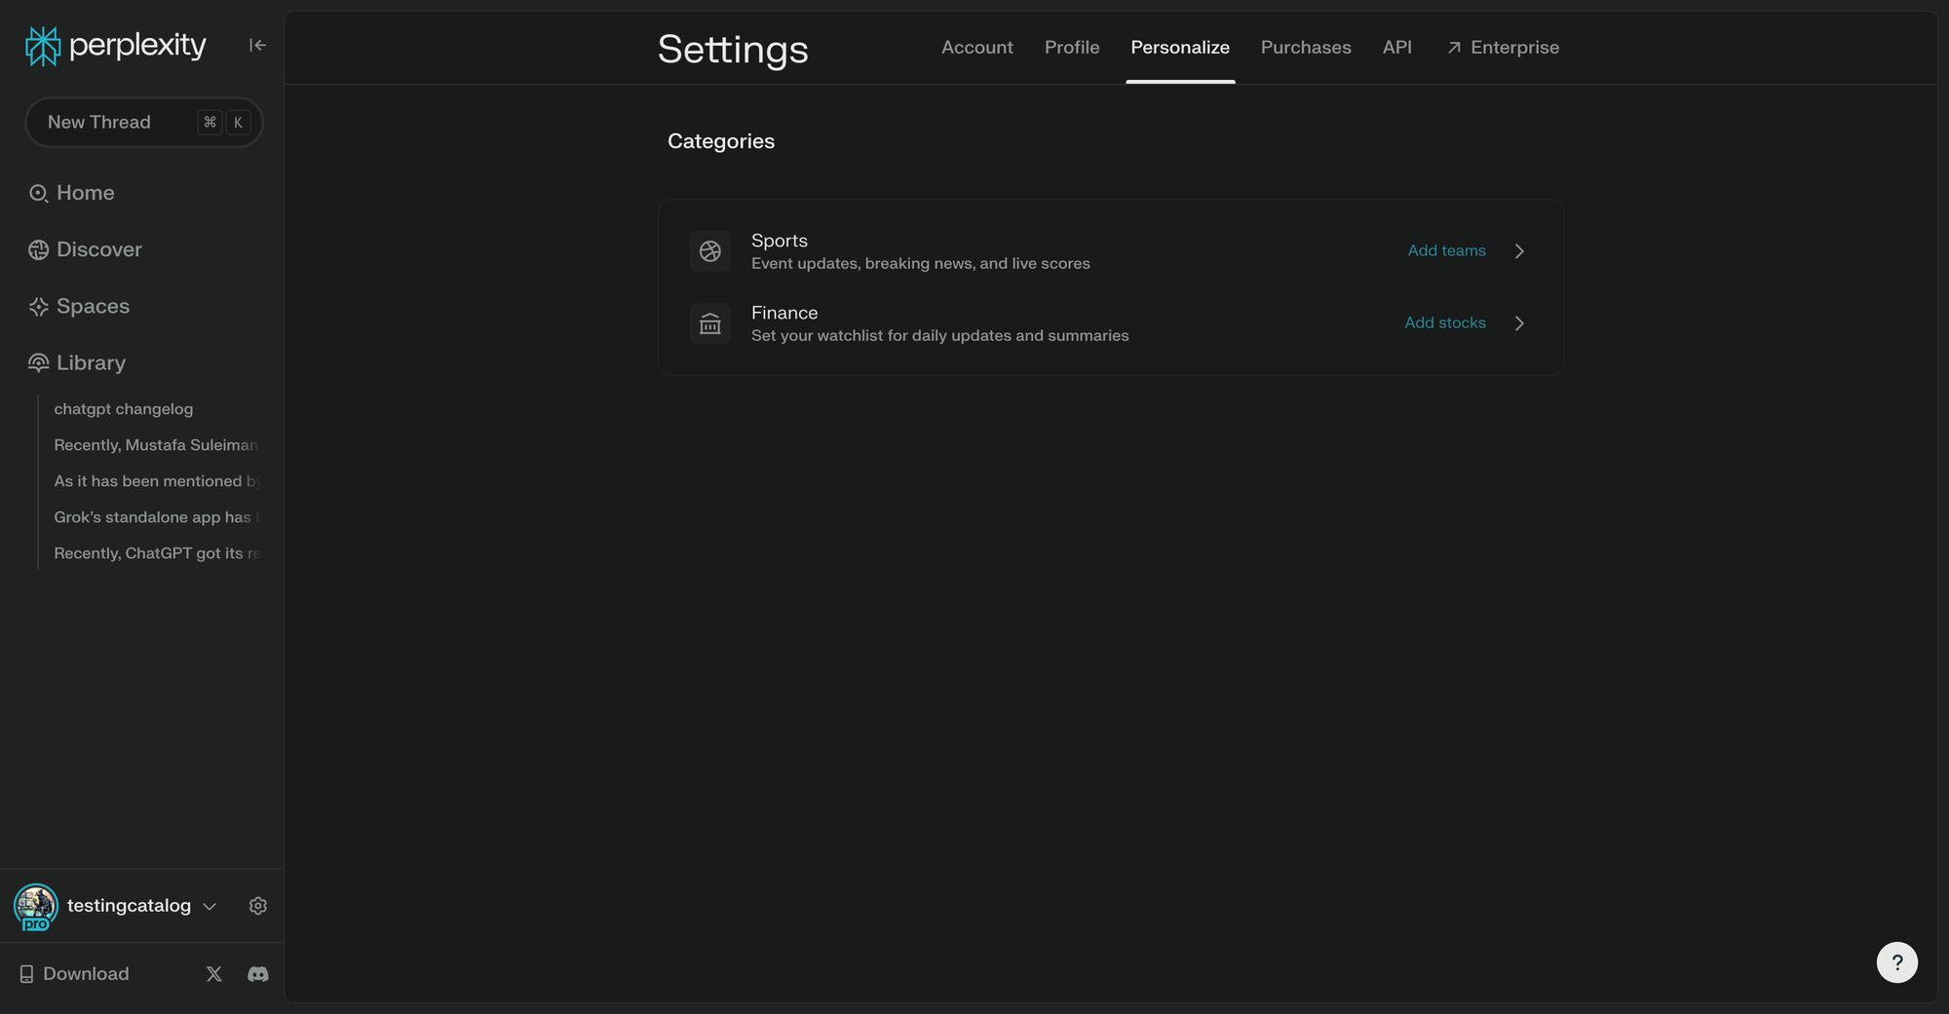Screen dimensions: 1949x1014
Task: Click the Enterprise external arrow icon
Action: [1454, 48]
